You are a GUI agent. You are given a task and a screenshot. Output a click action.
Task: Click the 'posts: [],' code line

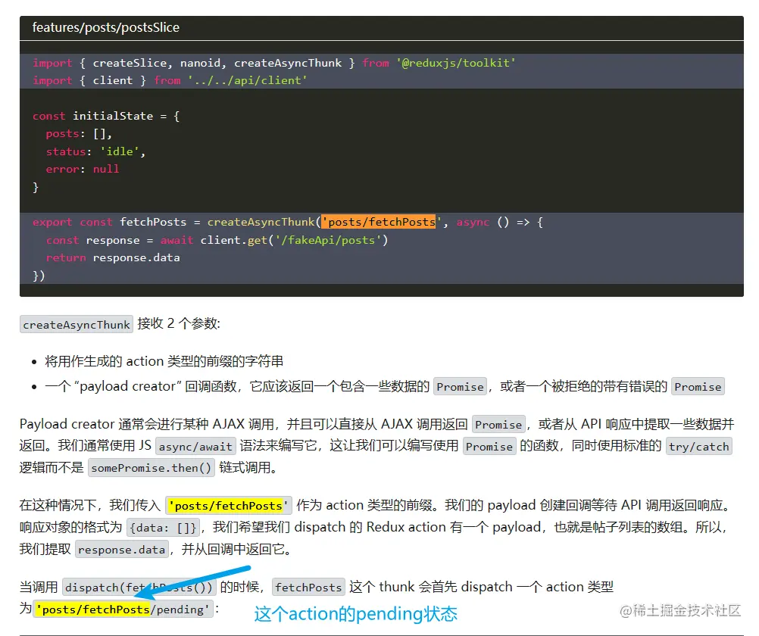click(79, 133)
